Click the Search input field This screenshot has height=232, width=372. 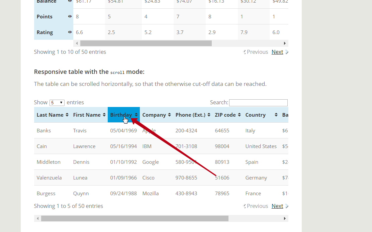click(x=258, y=103)
